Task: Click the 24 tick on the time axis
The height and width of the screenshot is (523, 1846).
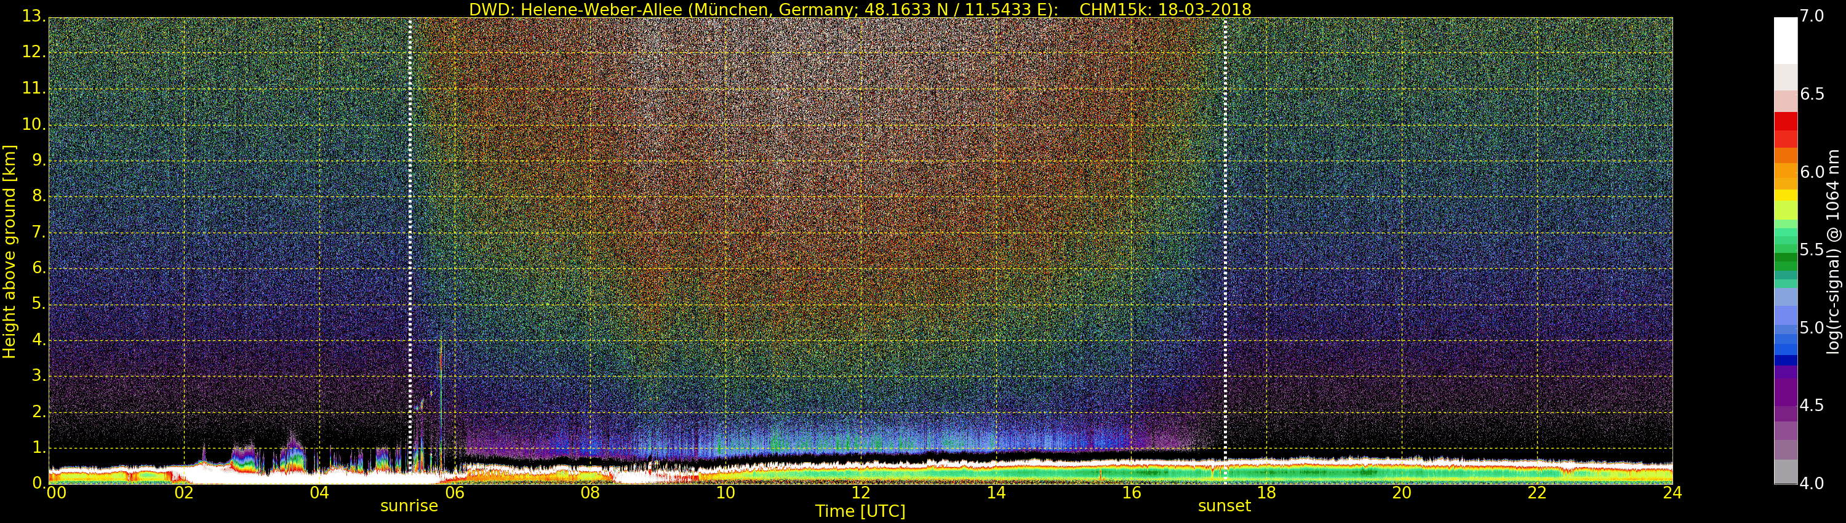Action: tap(1672, 493)
